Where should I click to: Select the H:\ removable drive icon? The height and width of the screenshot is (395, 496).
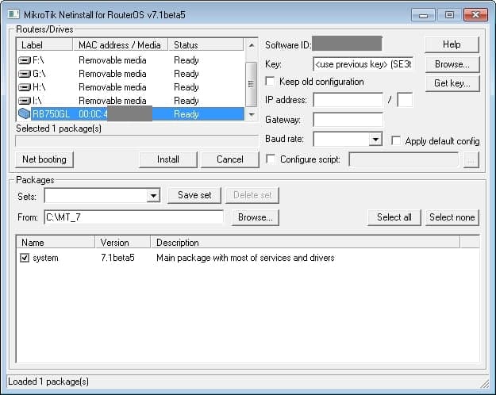25,87
